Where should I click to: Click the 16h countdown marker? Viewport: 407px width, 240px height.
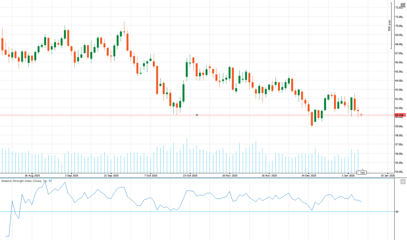click(362, 172)
